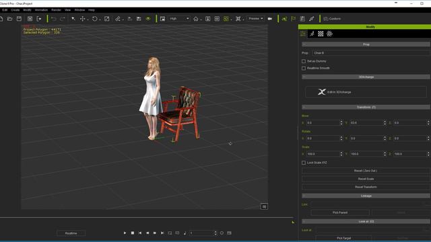Open the atom-shaped Physics tab icon

pos(329,34)
